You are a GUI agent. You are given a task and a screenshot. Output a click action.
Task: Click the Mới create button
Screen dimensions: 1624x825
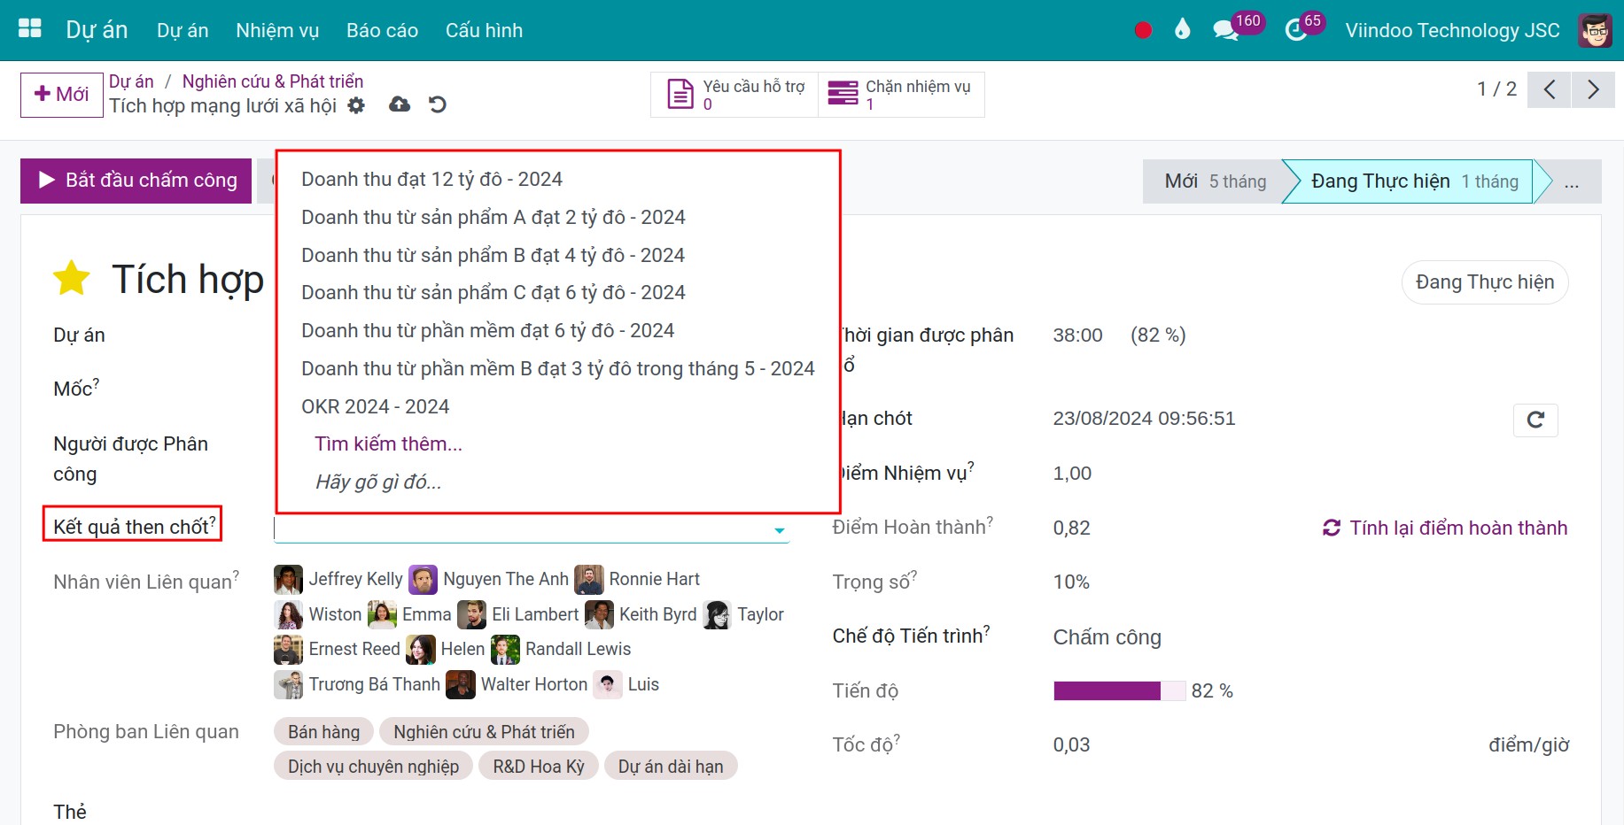[x=62, y=94]
